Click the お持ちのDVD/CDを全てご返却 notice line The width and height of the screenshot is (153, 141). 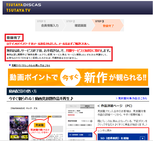42,58
